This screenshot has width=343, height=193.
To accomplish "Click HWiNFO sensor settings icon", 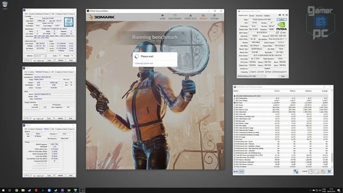I will pyautogui.click(x=323, y=172).
